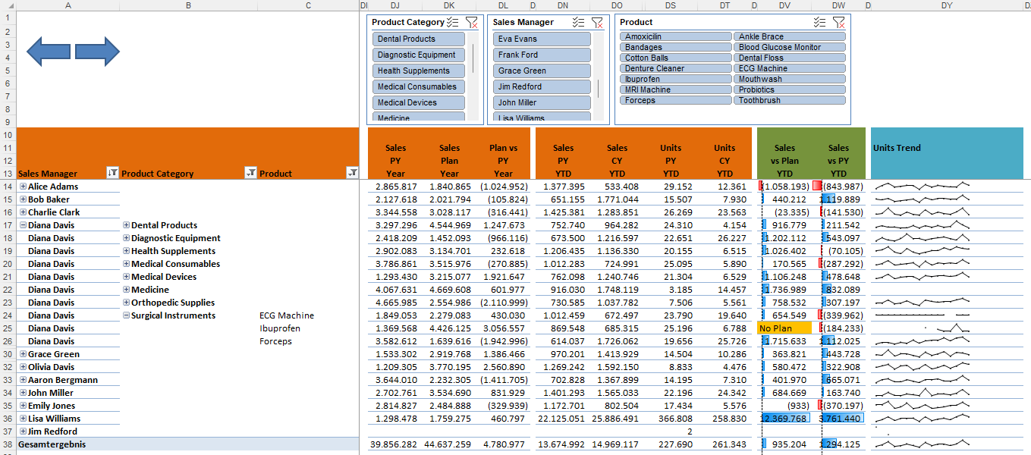
Task: Open Sales Manager column filter dropdown
Action: 113,173
